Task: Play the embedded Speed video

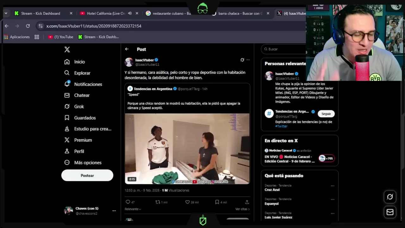Action: point(187,149)
